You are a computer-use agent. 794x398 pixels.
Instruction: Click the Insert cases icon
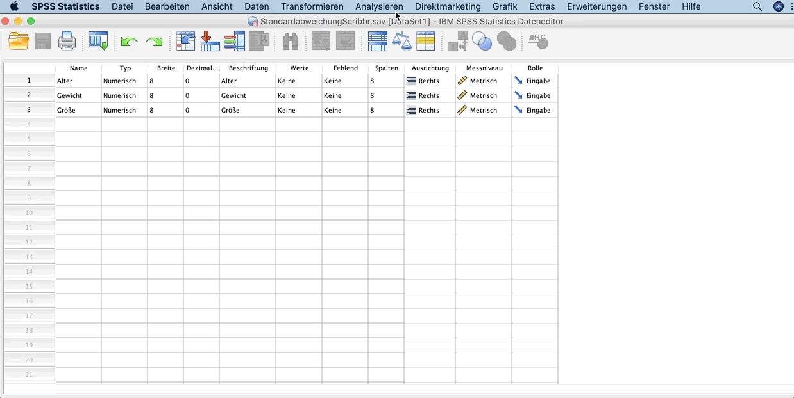321,42
